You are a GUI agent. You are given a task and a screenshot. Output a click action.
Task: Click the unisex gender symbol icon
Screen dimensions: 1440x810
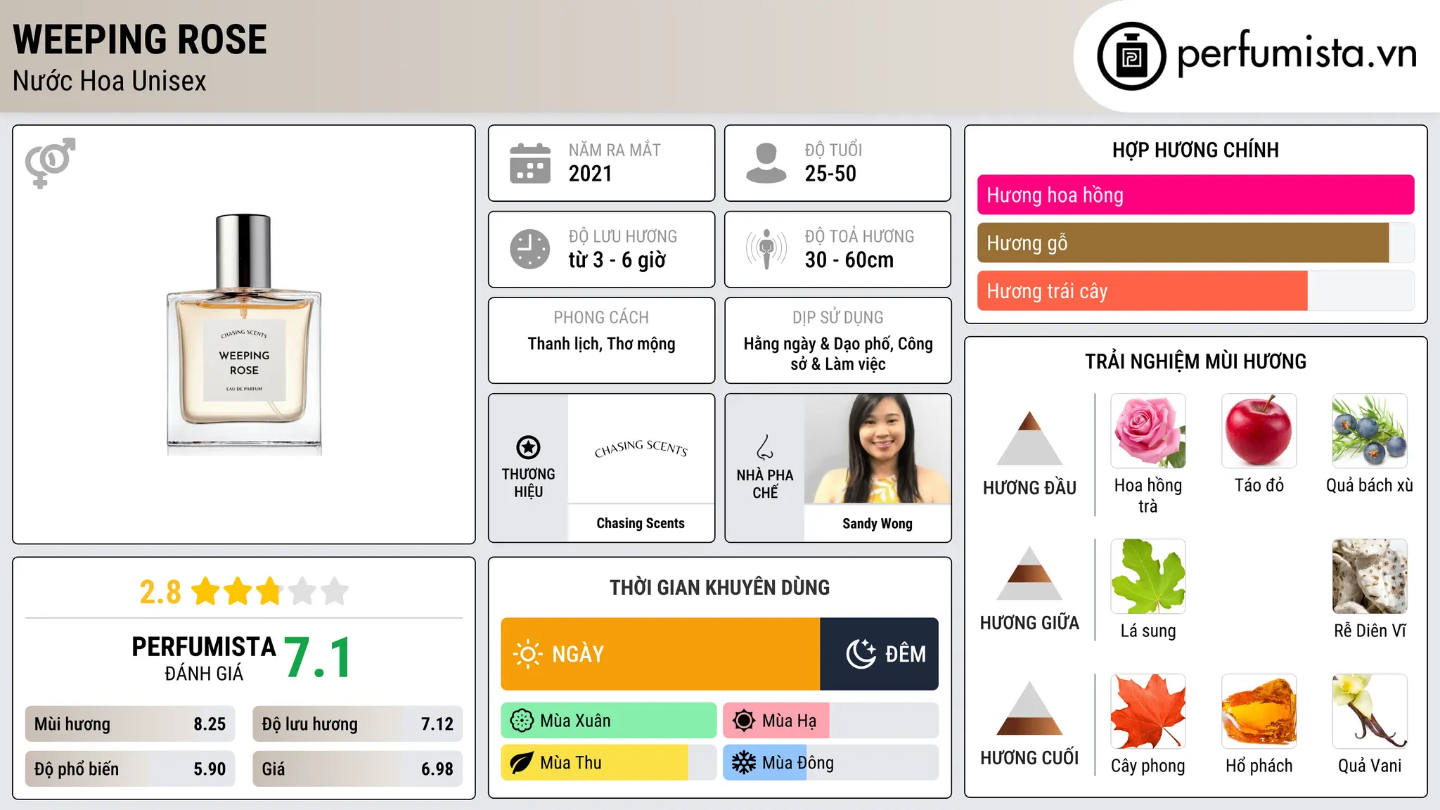coord(50,162)
